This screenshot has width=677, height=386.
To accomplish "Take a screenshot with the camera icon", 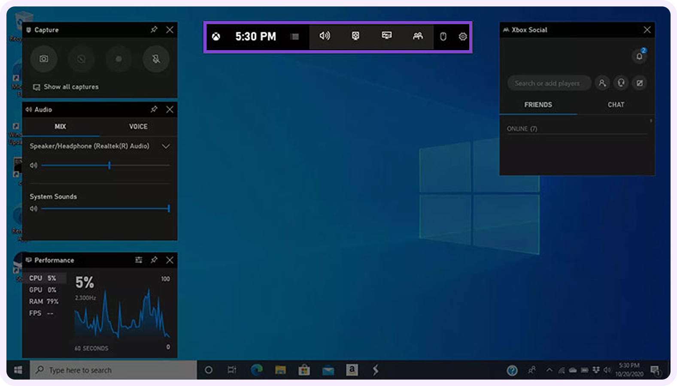I will pyautogui.click(x=44, y=59).
